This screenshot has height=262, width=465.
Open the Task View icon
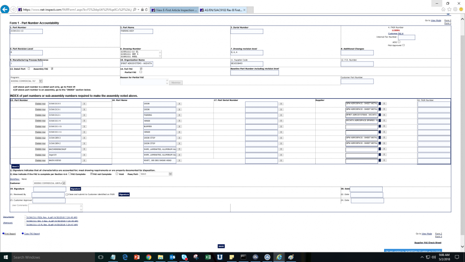pyautogui.click(x=101, y=257)
